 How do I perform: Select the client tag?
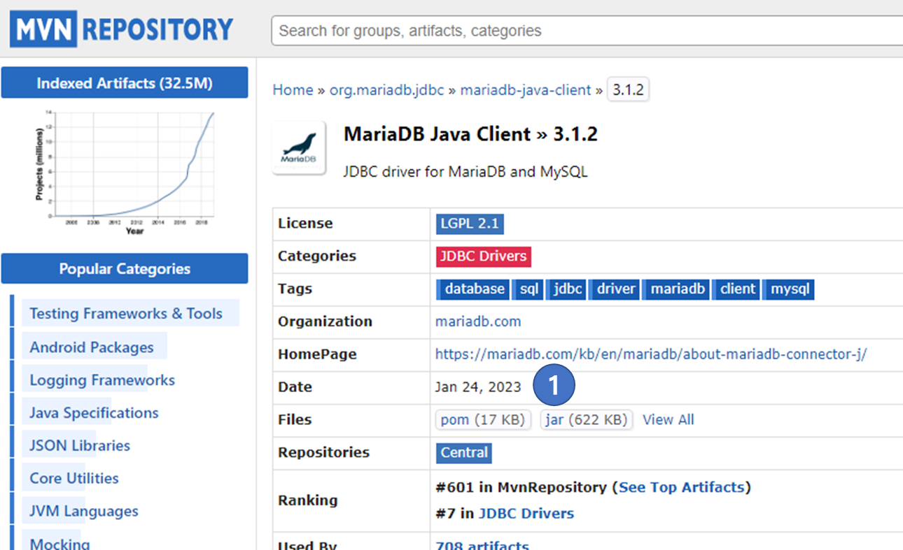(736, 289)
